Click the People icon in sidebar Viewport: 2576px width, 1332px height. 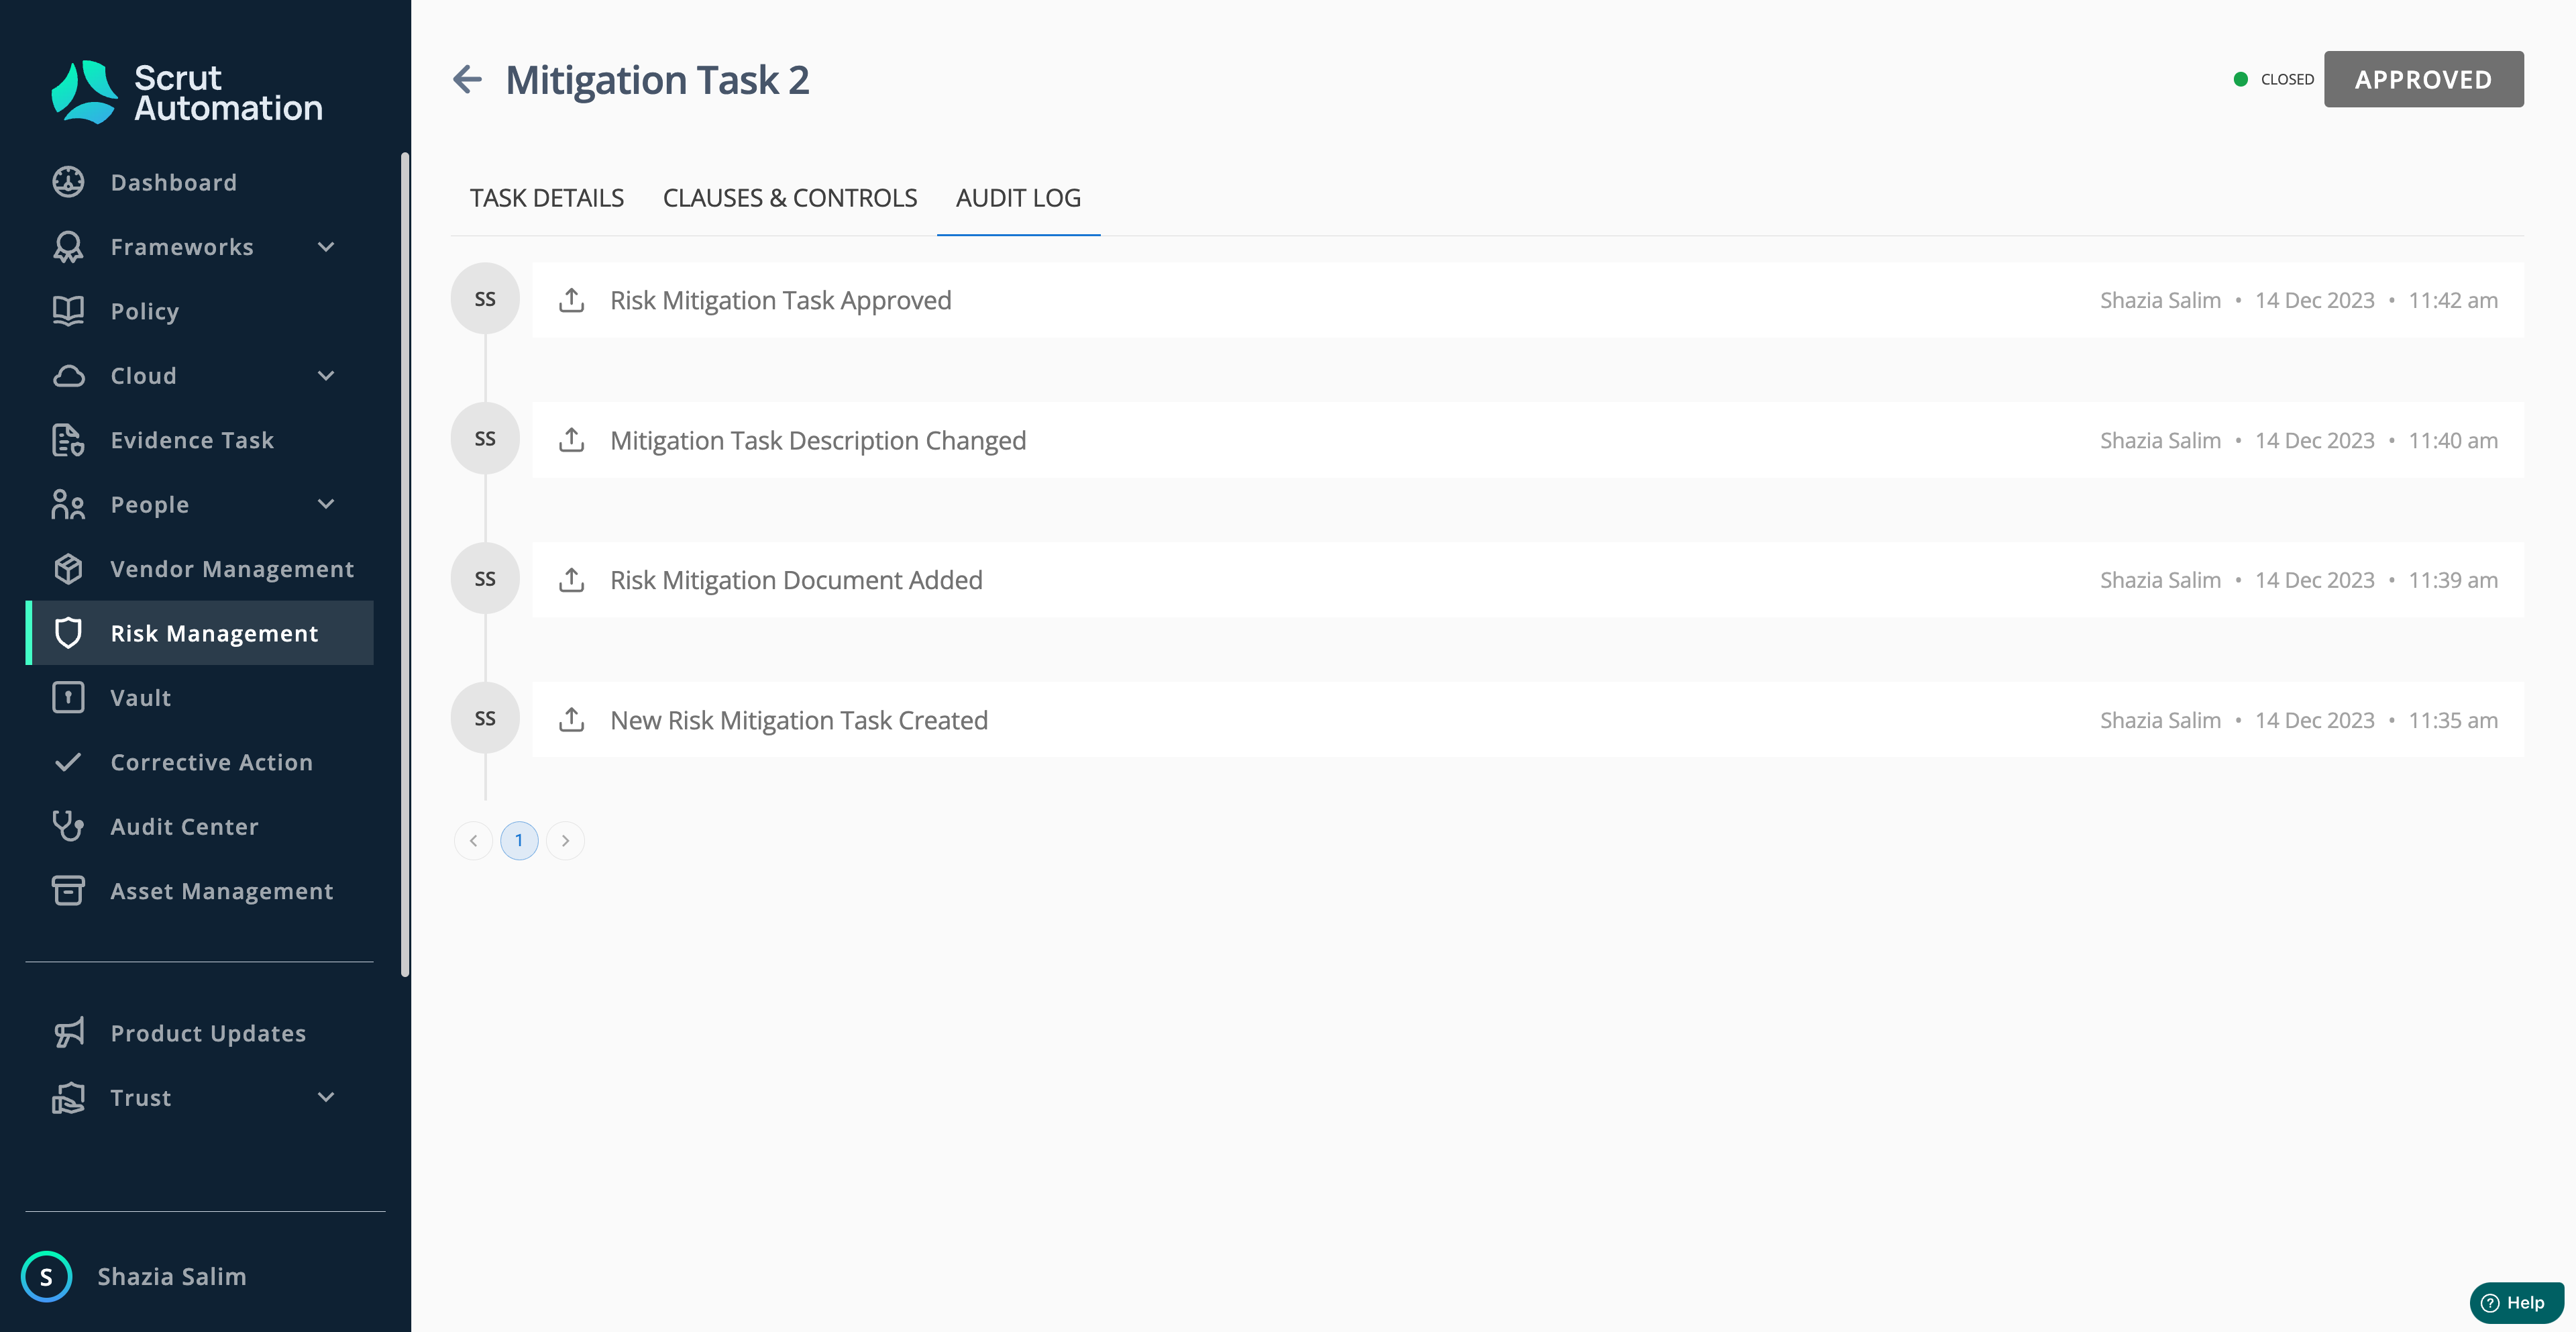pos(68,504)
